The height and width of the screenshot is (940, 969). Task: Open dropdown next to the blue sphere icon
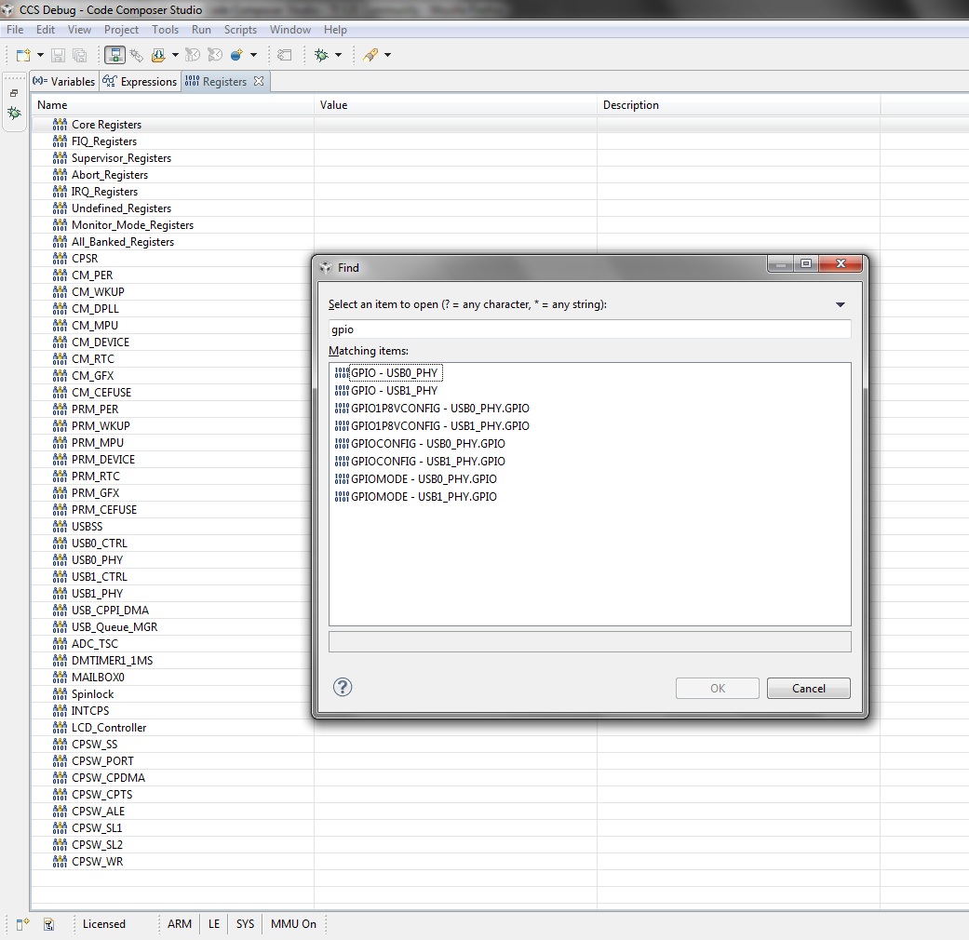pyautogui.click(x=253, y=55)
